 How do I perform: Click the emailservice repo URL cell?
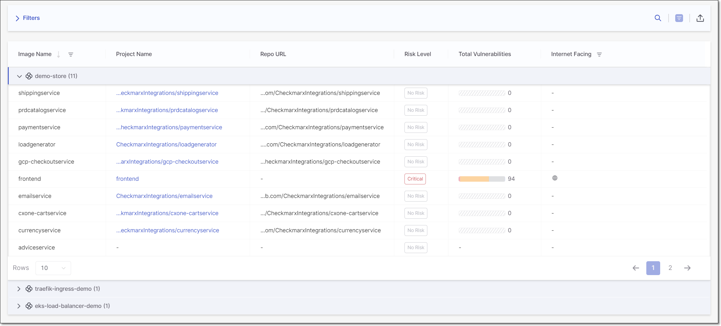pyautogui.click(x=320, y=196)
